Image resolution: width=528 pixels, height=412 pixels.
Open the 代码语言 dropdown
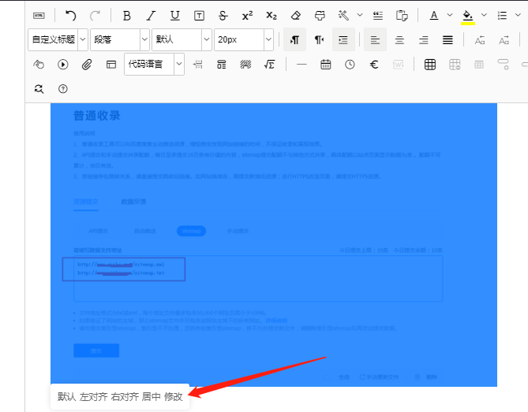coord(155,65)
